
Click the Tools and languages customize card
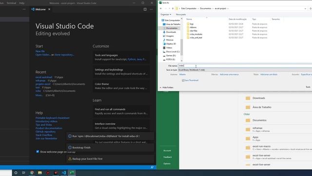tap(121, 57)
